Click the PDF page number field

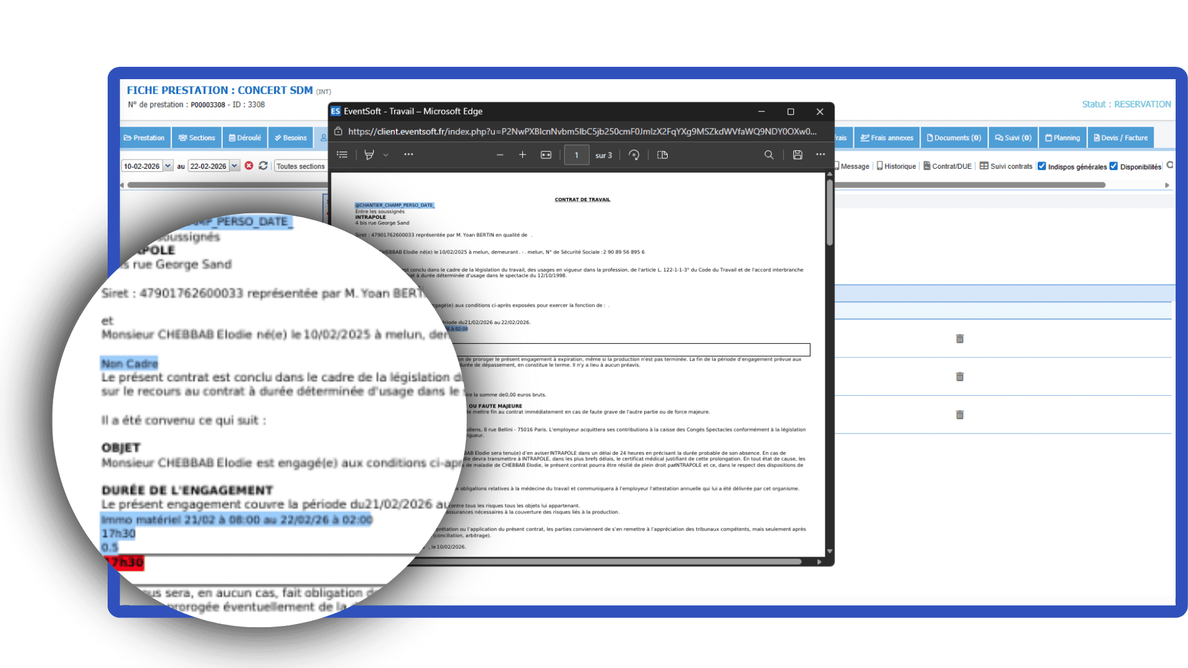[577, 155]
